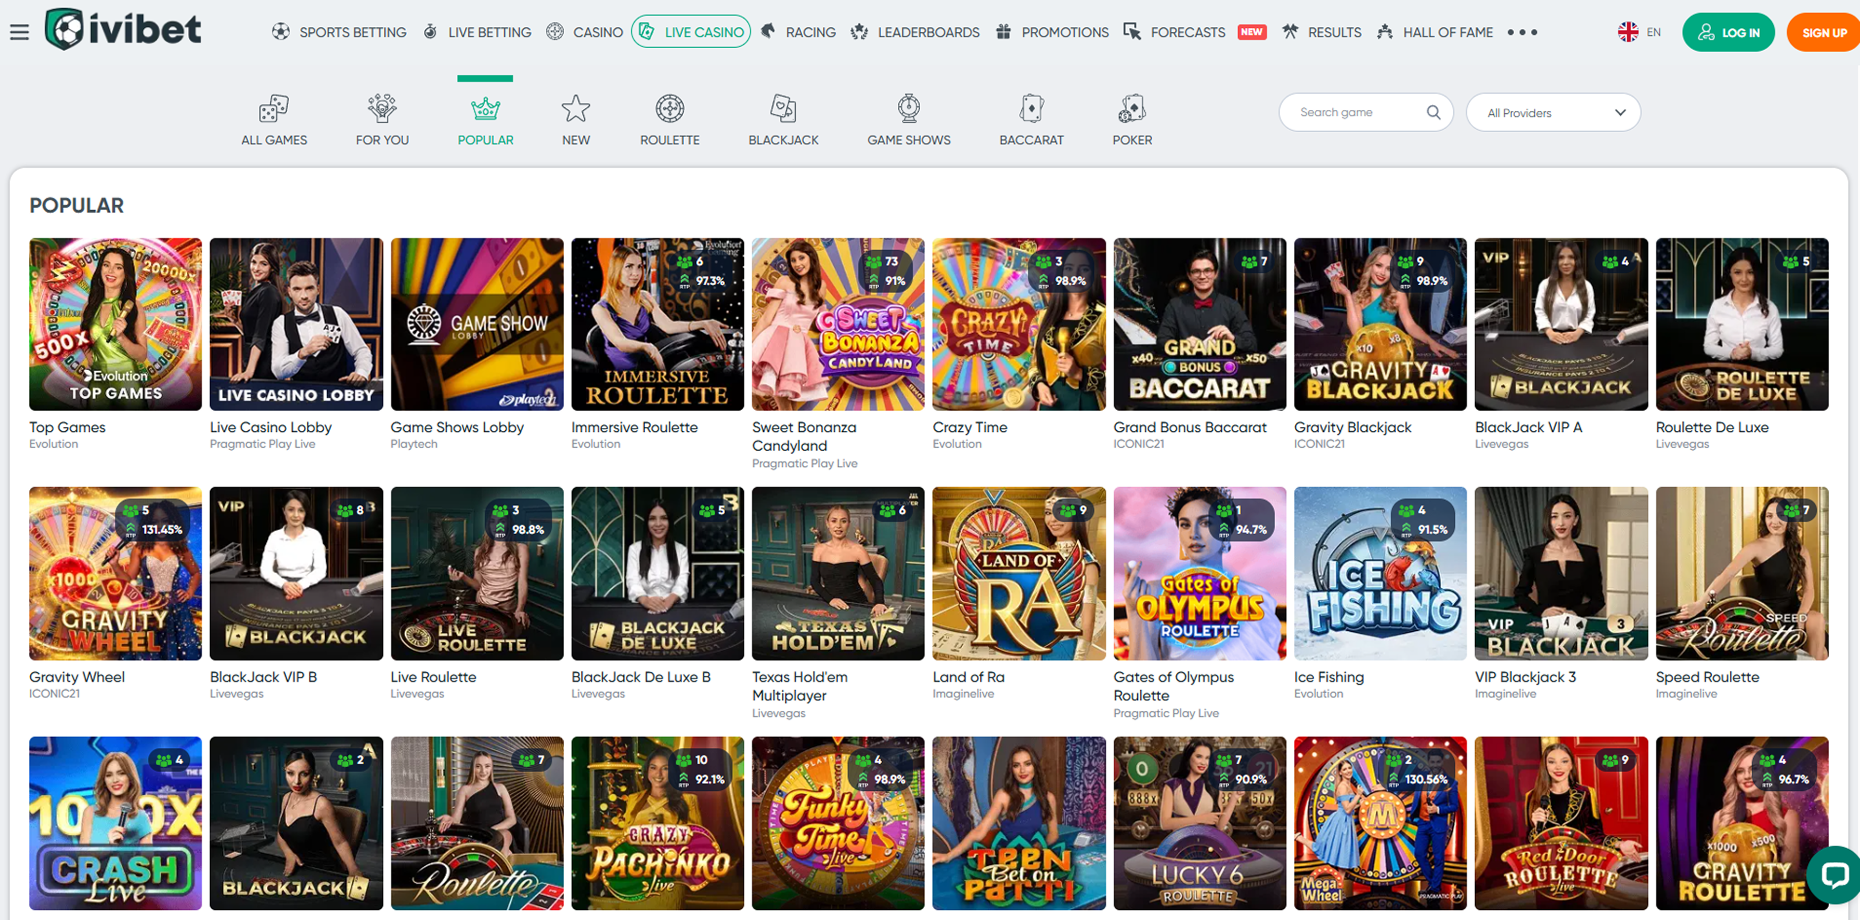Screen dimensions: 1860x920
Task: Select Live Casino in the top nav
Action: [x=690, y=32]
